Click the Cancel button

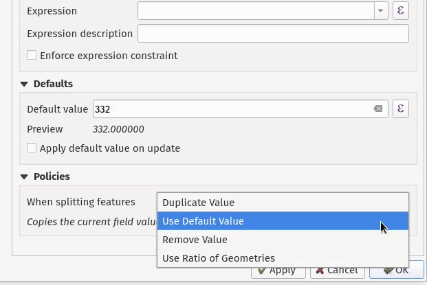click(x=337, y=271)
